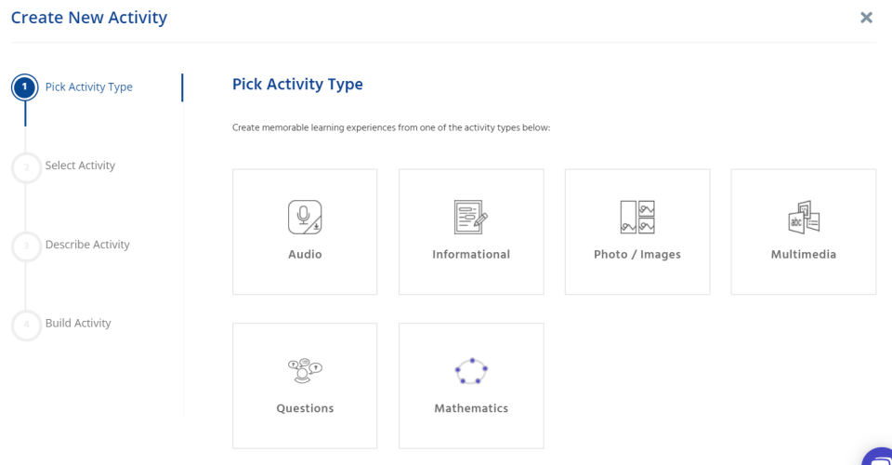The image size is (892, 465).
Task: Go to Describe Activity step
Action: click(87, 245)
